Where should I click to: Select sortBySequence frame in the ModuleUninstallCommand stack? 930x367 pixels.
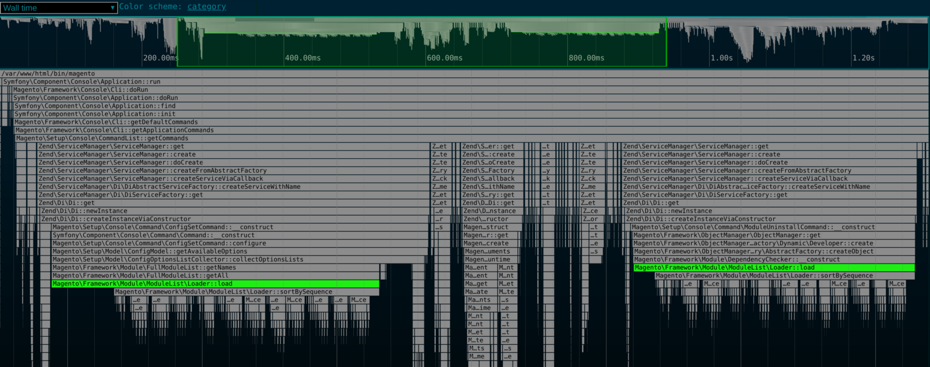coord(785,276)
